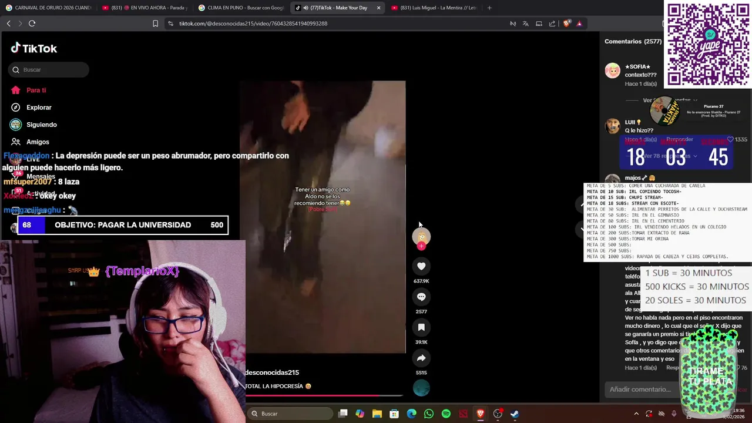
Task: Click the Añadir comentario field
Action: point(640,389)
